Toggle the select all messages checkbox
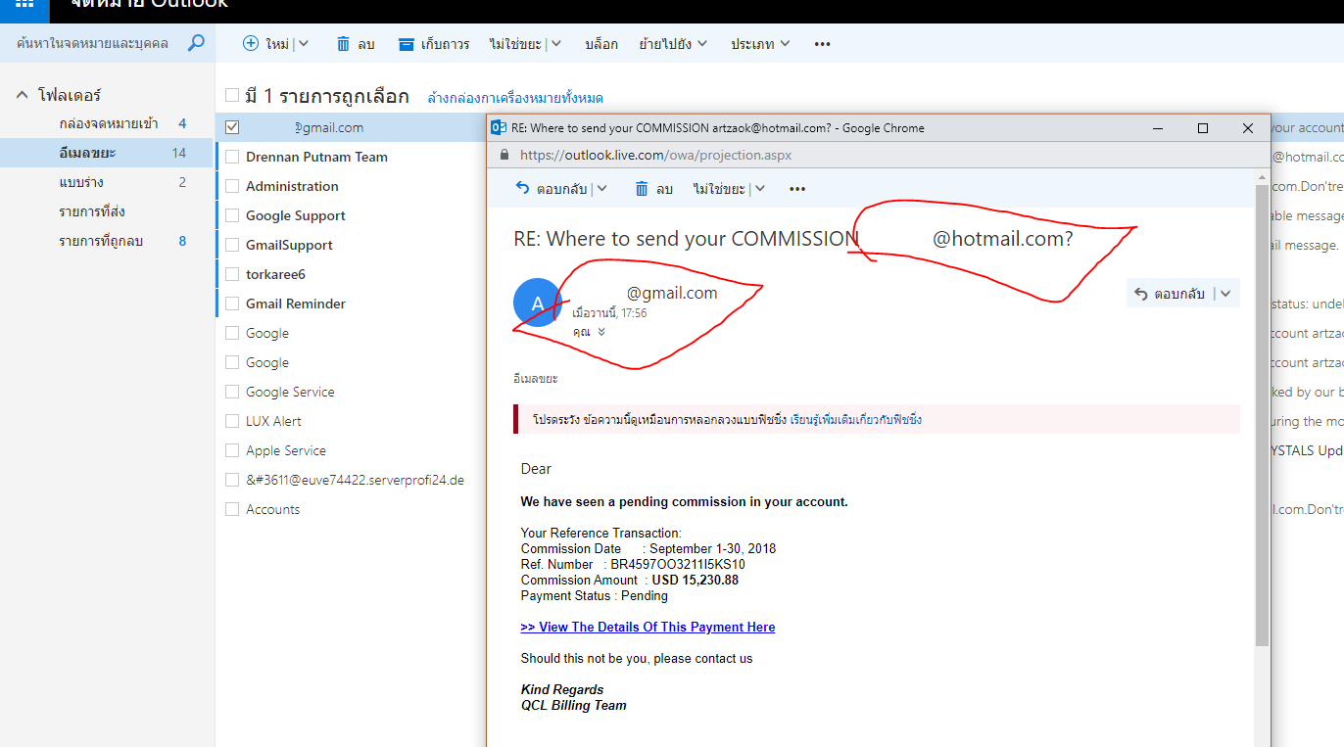 (232, 95)
